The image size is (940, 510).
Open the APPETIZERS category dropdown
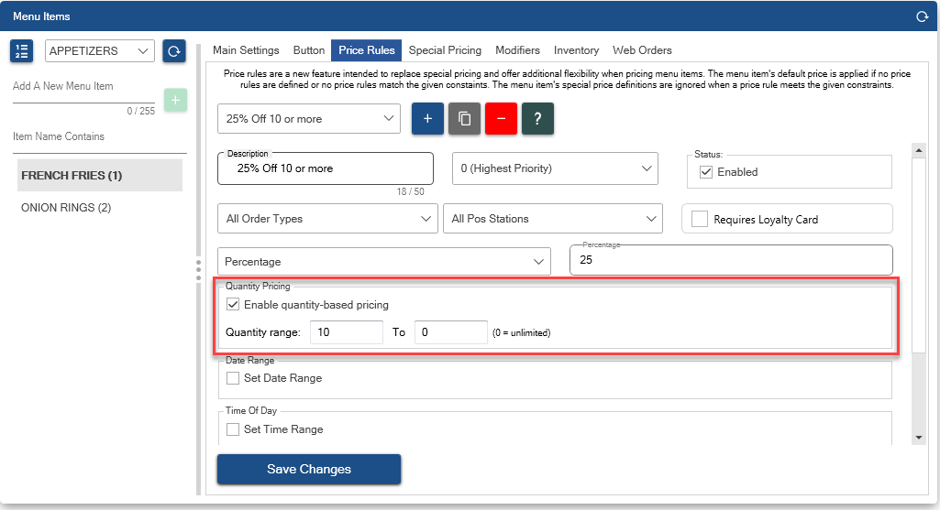tap(100, 51)
